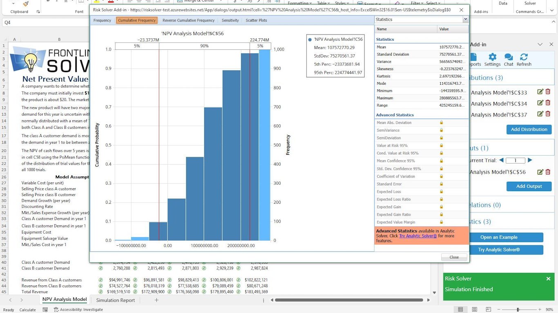The height and width of the screenshot is (313, 558).
Task: Click the Value column header in statistics
Action: (x=453, y=29)
